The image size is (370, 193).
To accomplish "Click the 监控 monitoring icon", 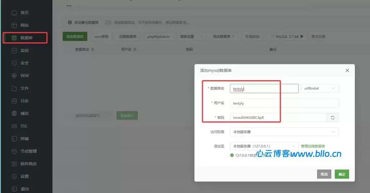I will coord(14,51).
